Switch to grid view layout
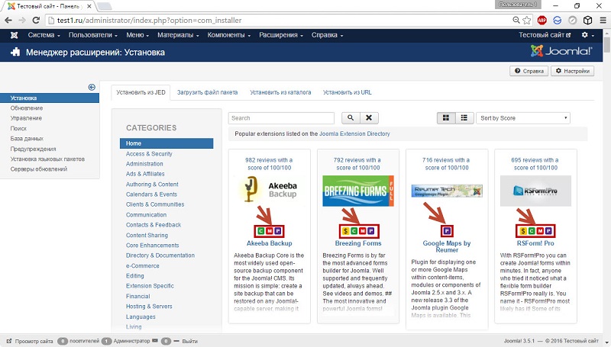This screenshot has height=347, width=611. (x=446, y=118)
